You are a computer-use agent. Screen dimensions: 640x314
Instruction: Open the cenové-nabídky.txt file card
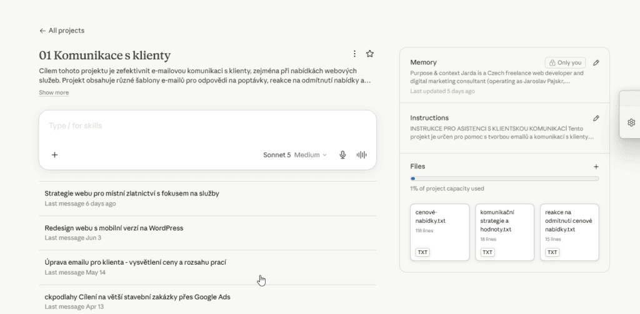coord(439,232)
